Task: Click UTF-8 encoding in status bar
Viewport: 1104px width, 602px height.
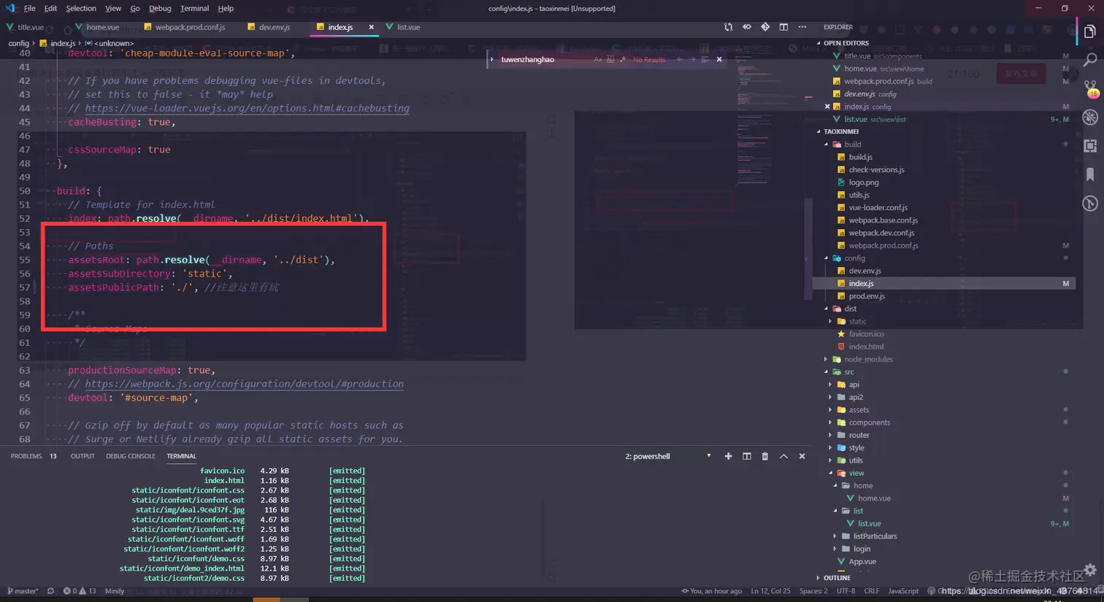Action: tap(846, 591)
